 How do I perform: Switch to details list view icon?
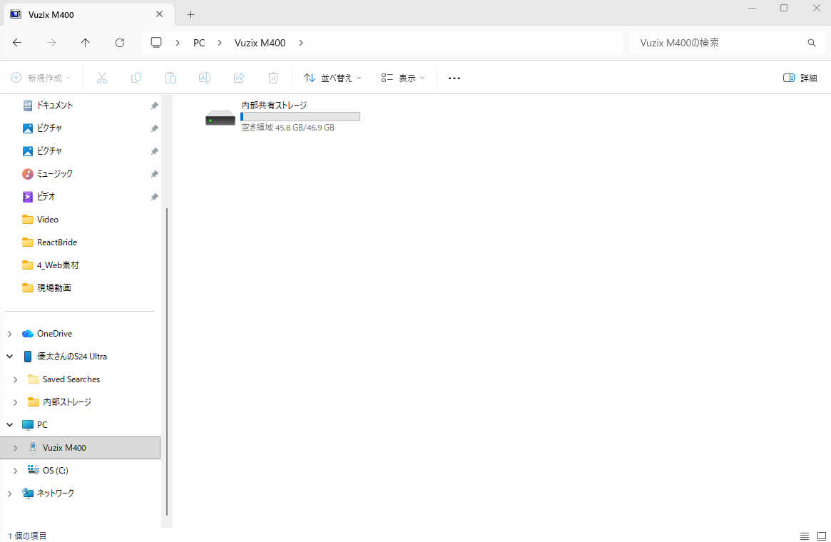click(x=805, y=536)
